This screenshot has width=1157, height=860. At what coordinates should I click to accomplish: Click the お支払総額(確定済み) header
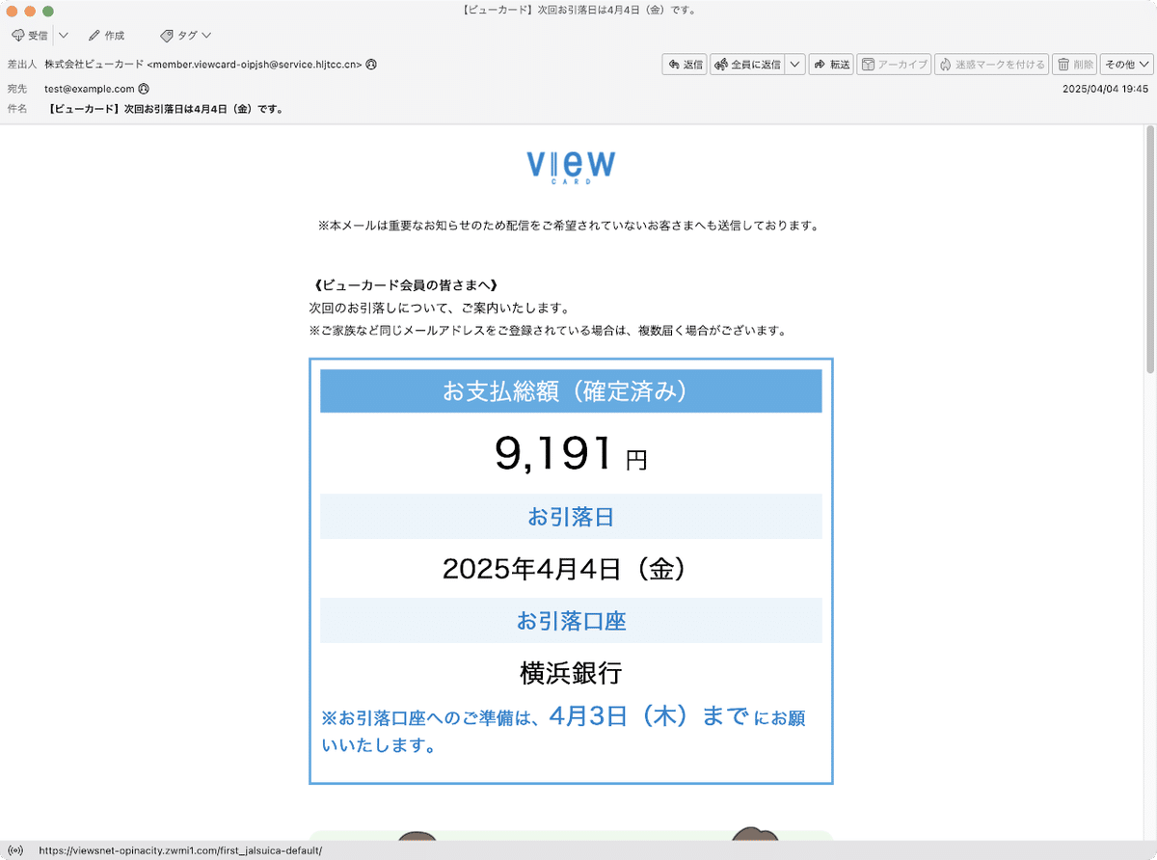coord(571,390)
